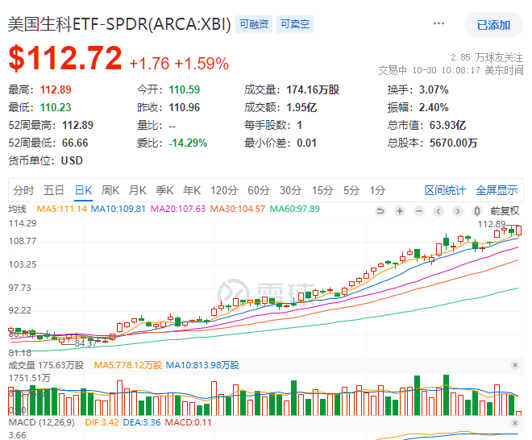The width and height of the screenshot is (532, 440).
Task: Switch to the 15分 chart tab
Action: (322, 190)
